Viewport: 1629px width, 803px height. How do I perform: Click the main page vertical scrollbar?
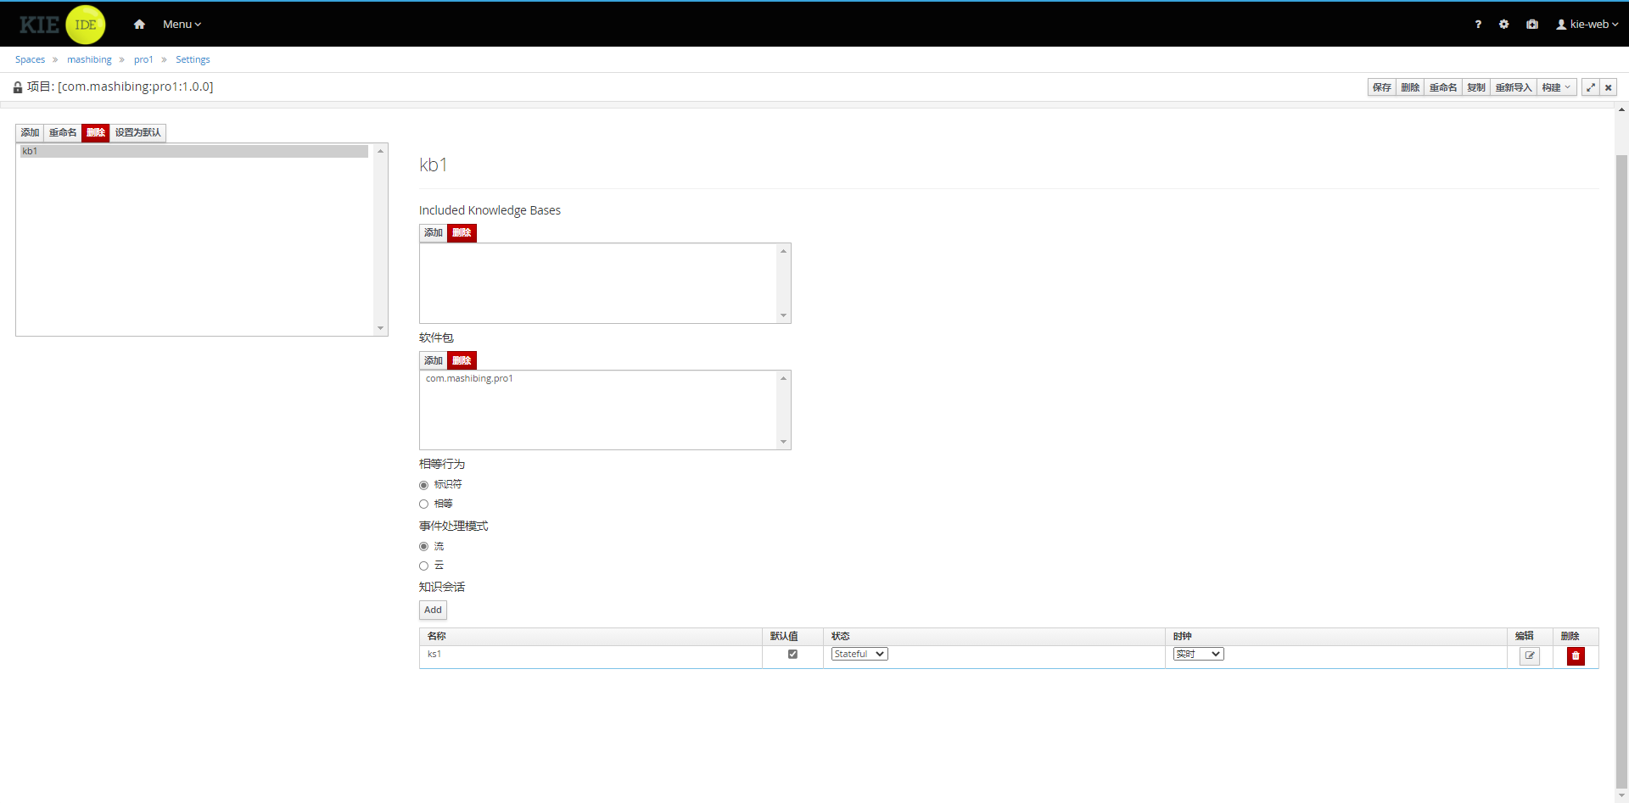tap(1621, 471)
